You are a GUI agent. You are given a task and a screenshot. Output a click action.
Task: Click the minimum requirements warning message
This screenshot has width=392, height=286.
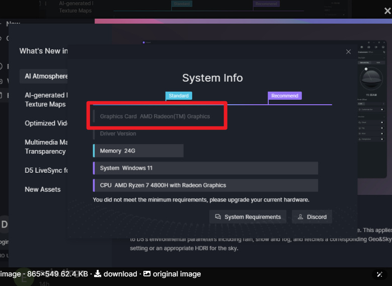pyautogui.click(x=201, y=200)
